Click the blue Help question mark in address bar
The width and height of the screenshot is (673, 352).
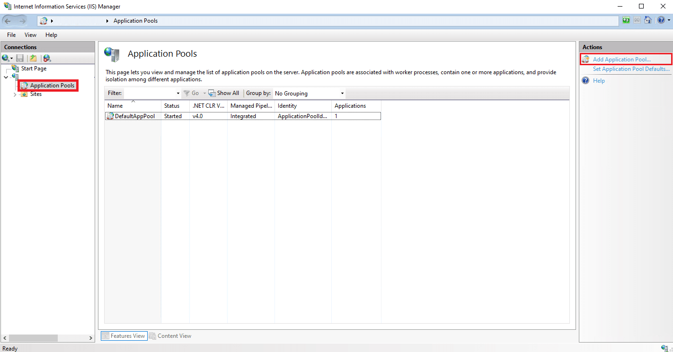pos(661,20)
